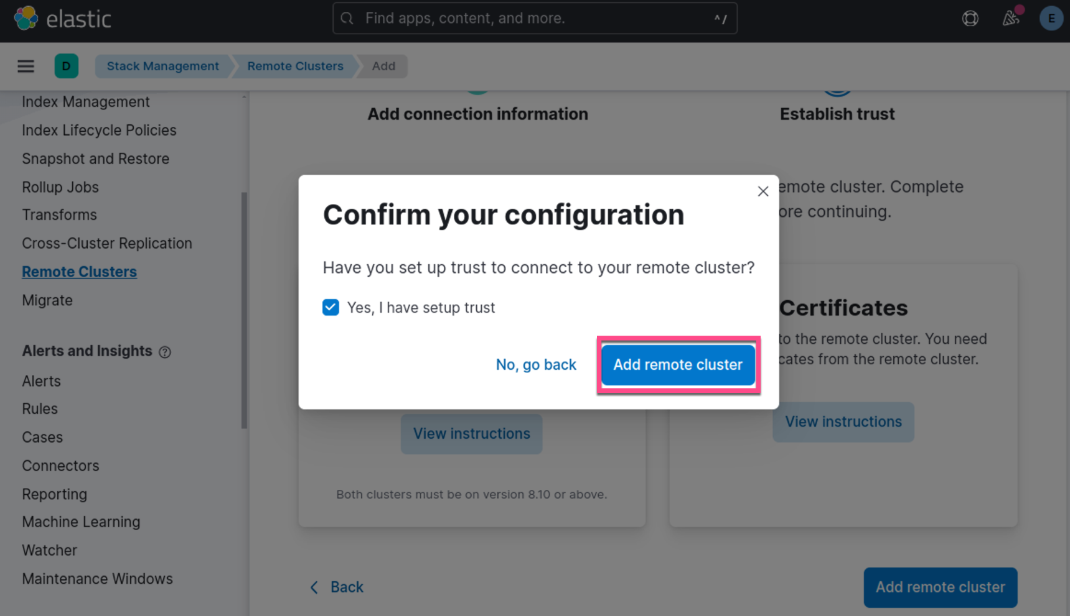Uncheck Yes, I have setup trust
Screen dimensions: 1070x616
(331, 308)
